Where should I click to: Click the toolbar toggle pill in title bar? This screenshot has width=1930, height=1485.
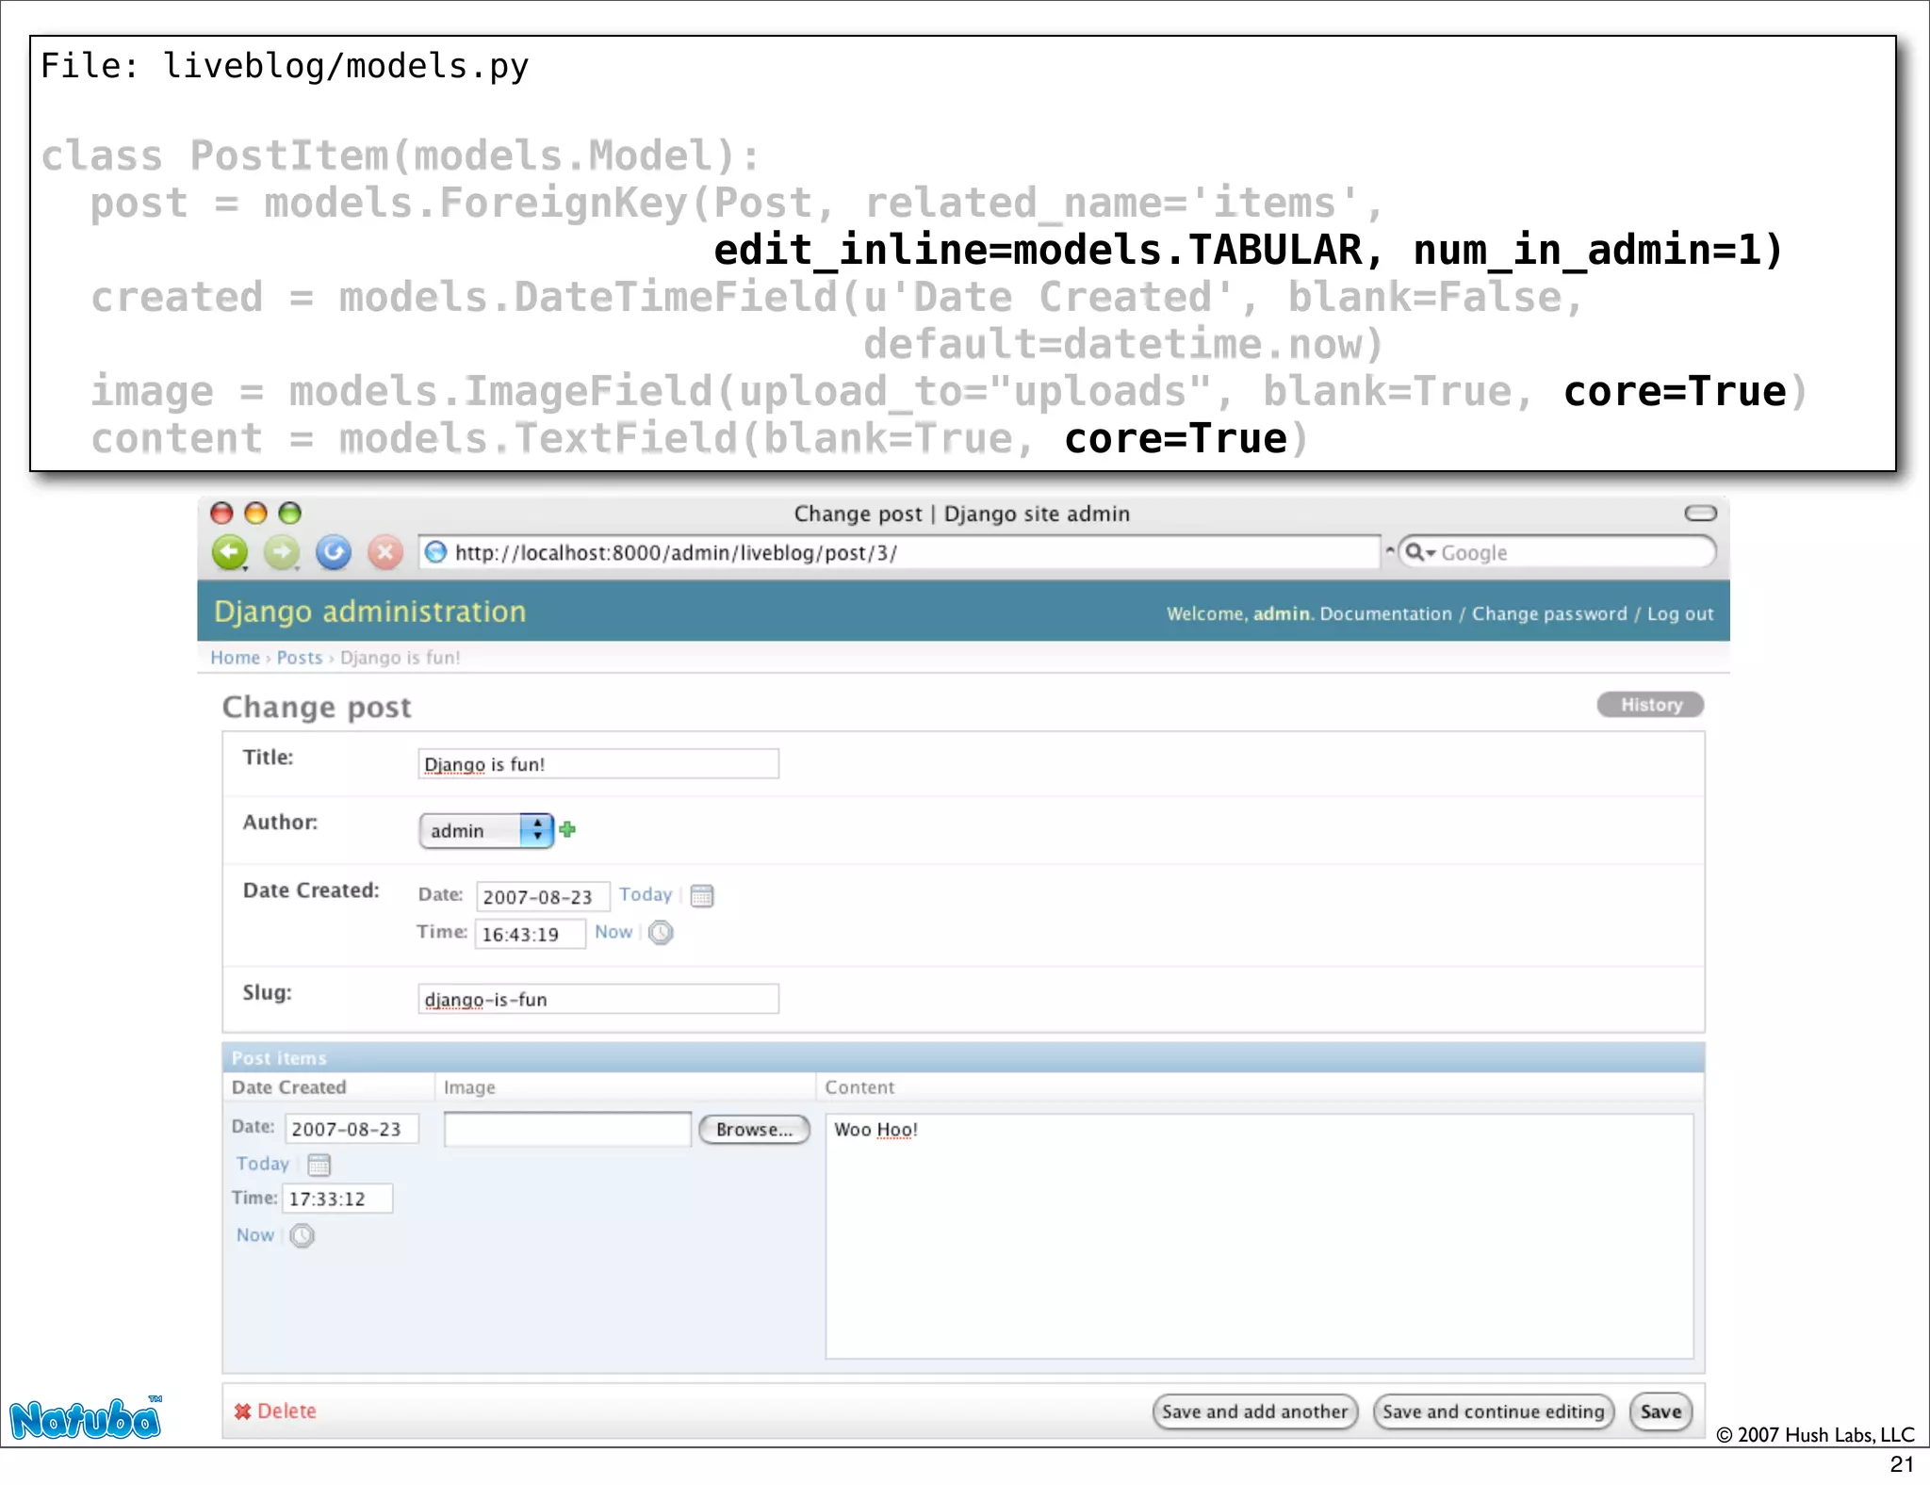point(1701,514)
